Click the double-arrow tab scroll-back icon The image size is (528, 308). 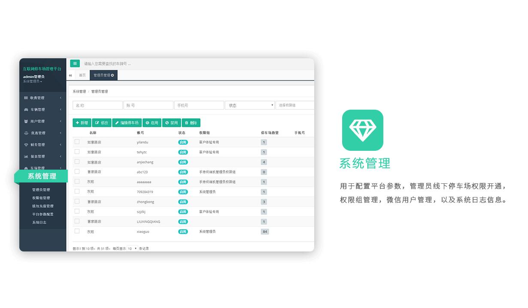(70, 75)
